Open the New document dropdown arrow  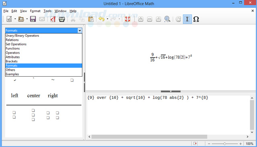tap(15, 19)
